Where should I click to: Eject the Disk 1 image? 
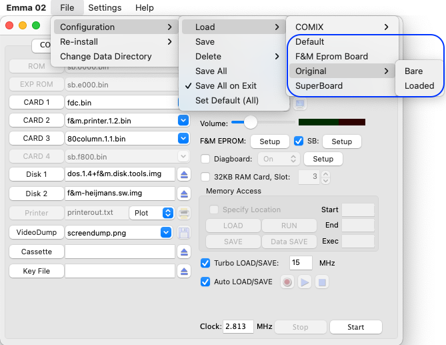point(184,174)
